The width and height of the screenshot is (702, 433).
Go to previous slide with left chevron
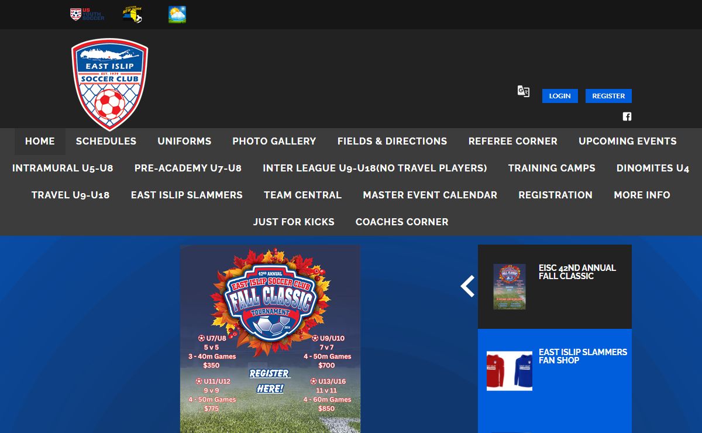pyautogui.click(x=467, y=286)
